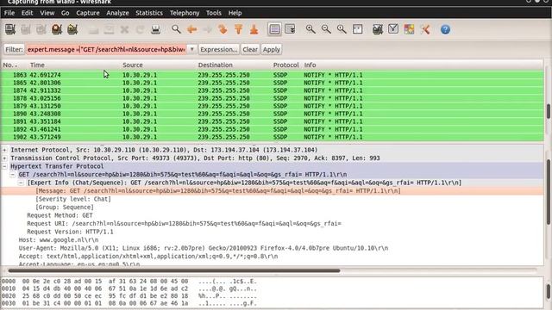This screenshot has height=310, width=552.
Task: Open the display filters dialog icon
Action: tap(393, 29)
